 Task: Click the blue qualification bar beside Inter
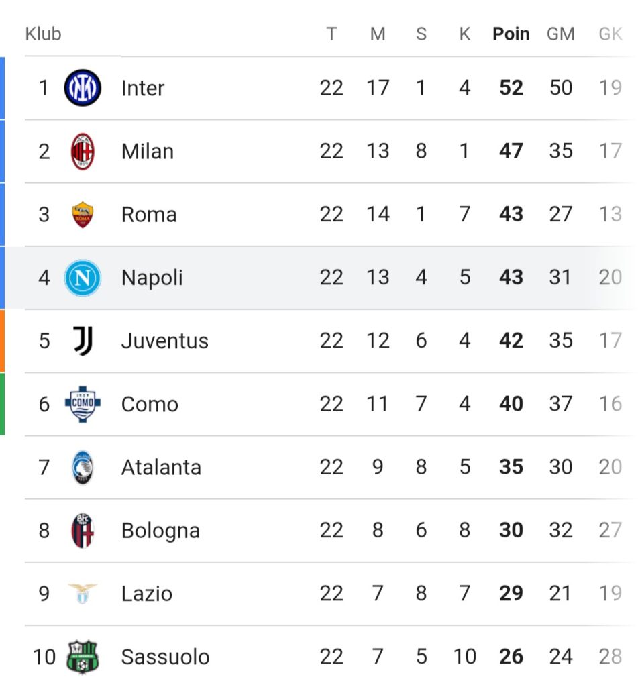pyautogui.click(x=3, y=88)
